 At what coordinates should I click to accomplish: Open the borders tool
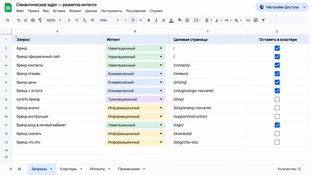click(x=187, y=20)
